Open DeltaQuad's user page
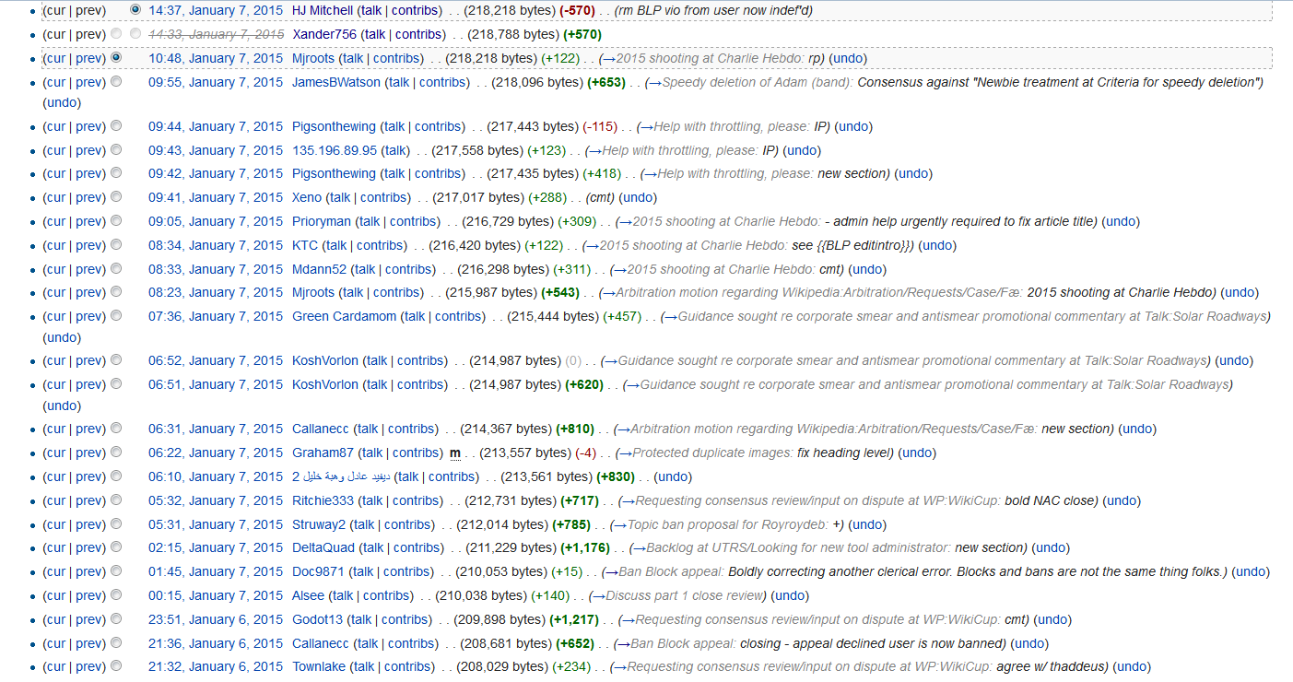This screenshot has height=682, width=1293. [x=323, y=547]
